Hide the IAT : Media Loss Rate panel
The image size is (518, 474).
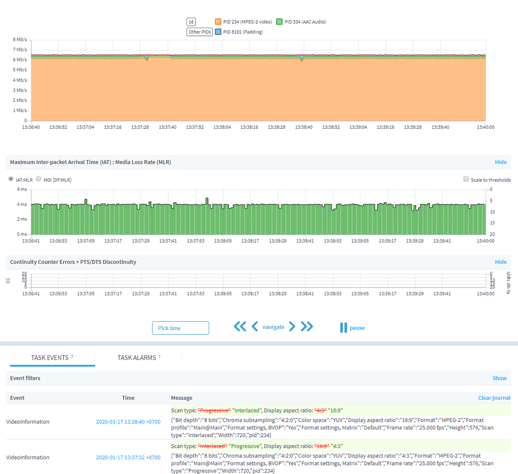click(501, 162)
